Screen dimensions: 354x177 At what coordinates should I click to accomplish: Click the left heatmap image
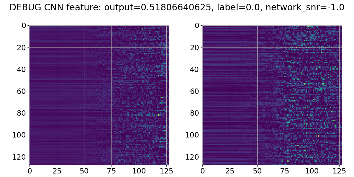click(99, 95)
